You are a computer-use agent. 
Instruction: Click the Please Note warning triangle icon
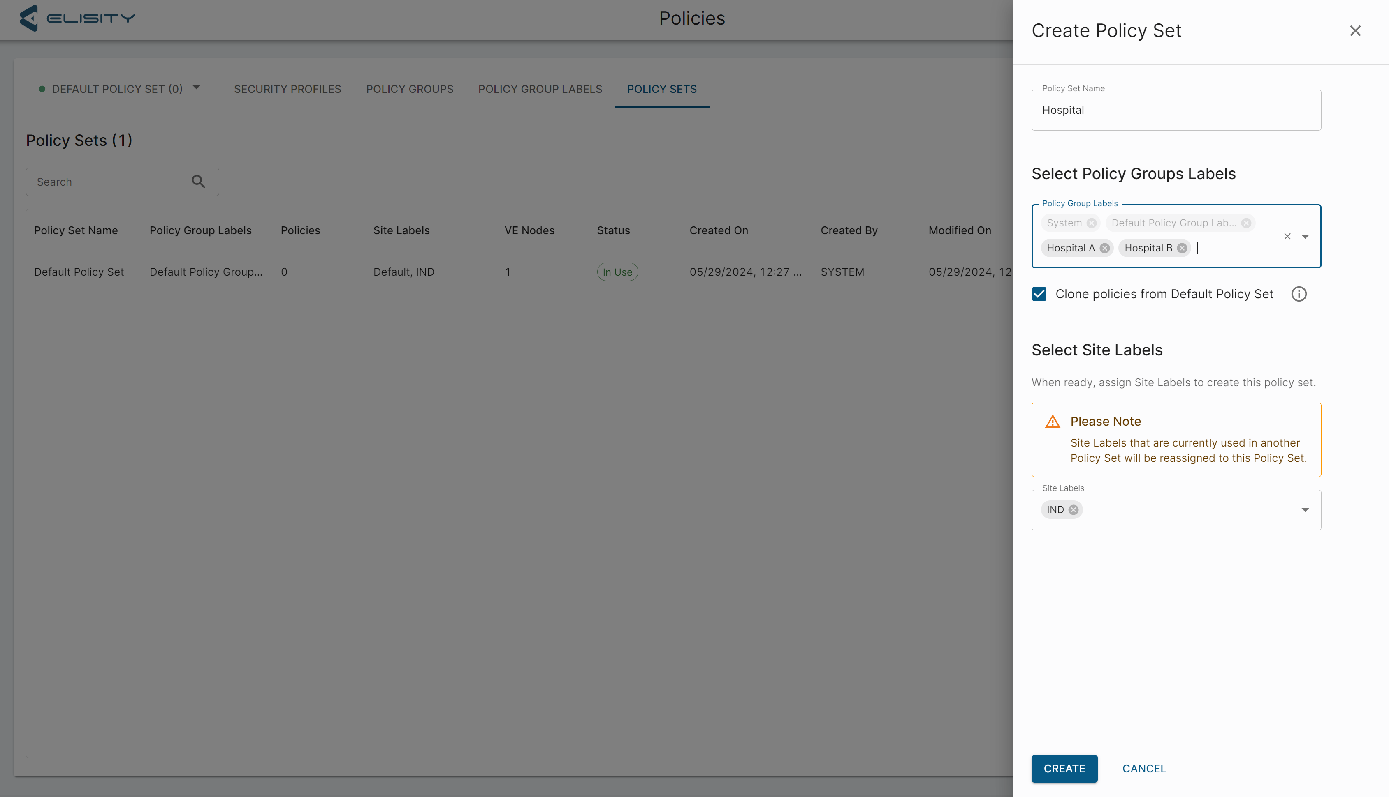(x=1053, y=422)
